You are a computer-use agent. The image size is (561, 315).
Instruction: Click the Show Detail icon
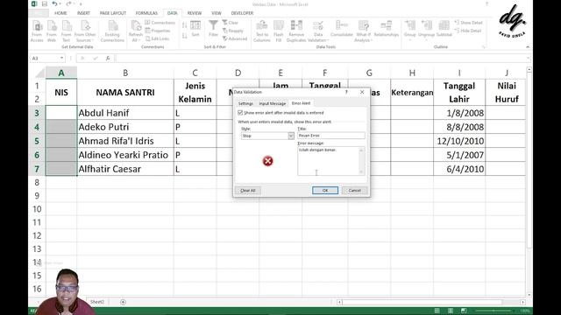click(x=468, y=23)
